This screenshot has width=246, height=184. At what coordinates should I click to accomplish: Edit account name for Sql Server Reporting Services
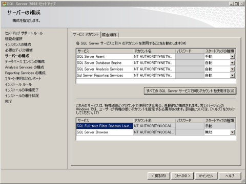154,76
